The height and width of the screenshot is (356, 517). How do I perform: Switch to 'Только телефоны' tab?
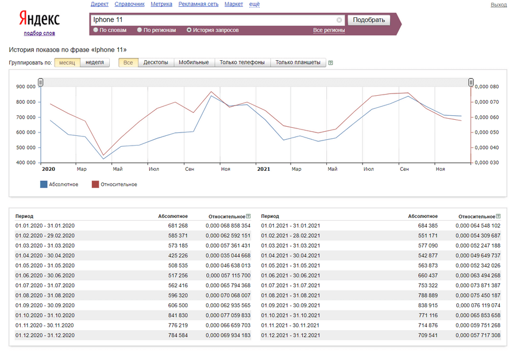pyautogui.click(x=242, y=62)
